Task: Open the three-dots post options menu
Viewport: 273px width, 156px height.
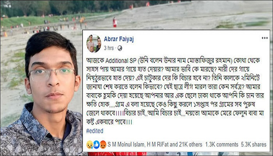Action: pos(265,38)
